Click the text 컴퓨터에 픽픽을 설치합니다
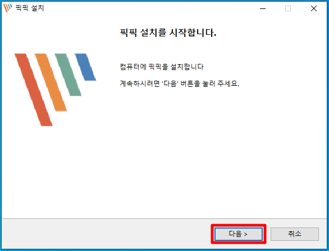329x251 pixels. click(x=162, y=67)
